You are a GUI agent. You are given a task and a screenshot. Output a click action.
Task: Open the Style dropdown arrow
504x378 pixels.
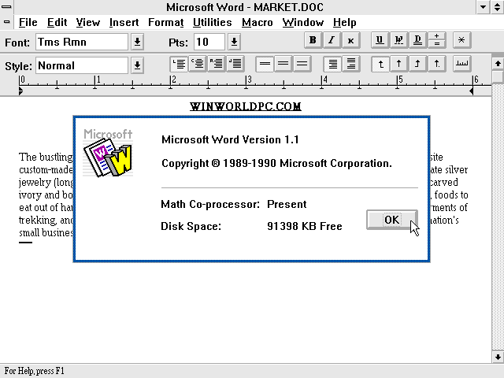coord(137,65)
